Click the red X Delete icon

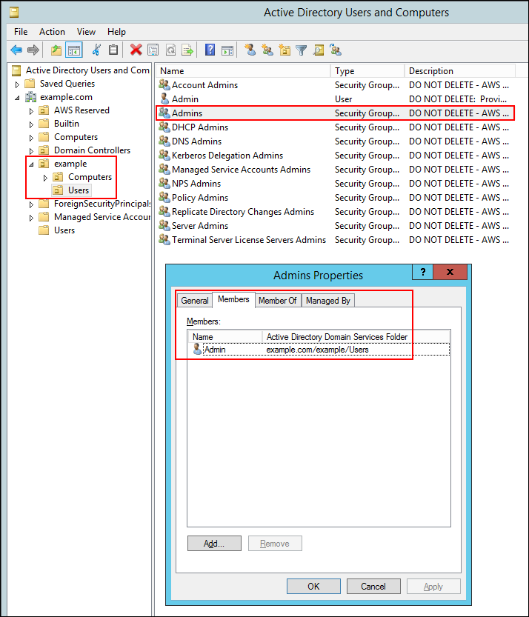point(136,50)
